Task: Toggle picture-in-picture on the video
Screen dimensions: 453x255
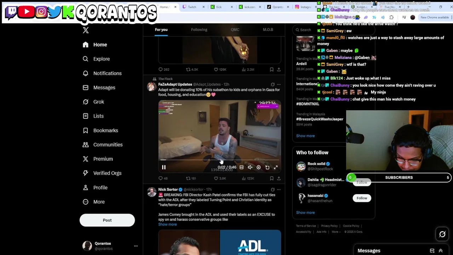Action: pos(267,167)
